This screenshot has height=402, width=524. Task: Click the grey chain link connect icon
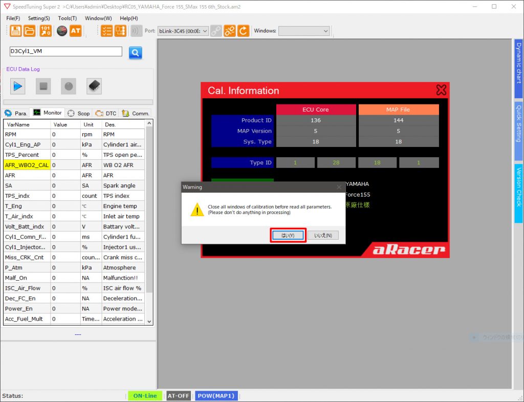216,31
